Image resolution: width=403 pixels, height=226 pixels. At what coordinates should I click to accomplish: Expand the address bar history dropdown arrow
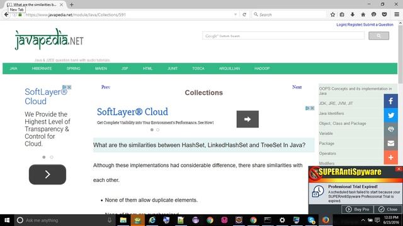tap(235, 14)
